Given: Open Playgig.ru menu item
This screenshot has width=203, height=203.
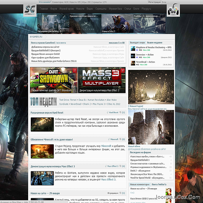Looking at the screenshot, I should (x=146, y=9).
